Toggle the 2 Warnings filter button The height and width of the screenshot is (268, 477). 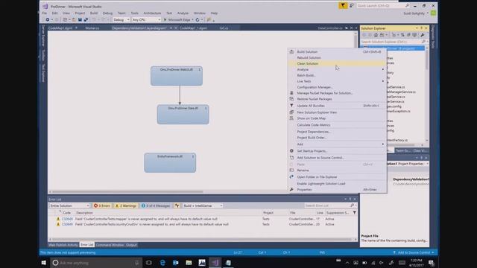point(126,205)
